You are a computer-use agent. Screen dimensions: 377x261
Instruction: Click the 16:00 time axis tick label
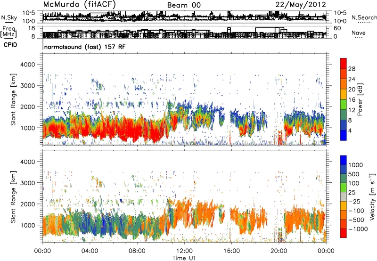click(x=231, y=251)
